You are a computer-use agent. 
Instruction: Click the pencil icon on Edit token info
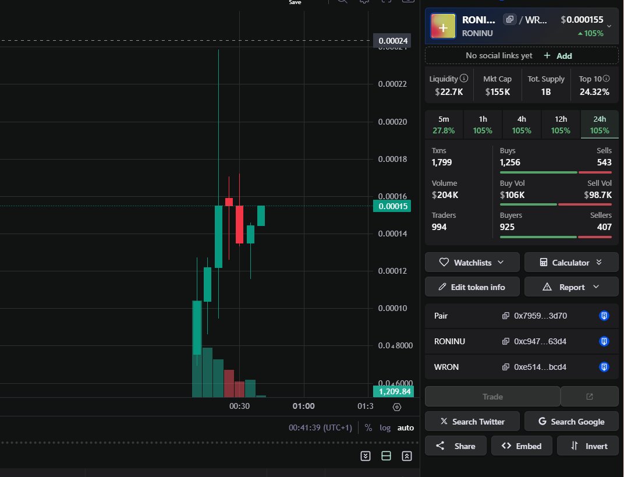click(x=442, y=287)
